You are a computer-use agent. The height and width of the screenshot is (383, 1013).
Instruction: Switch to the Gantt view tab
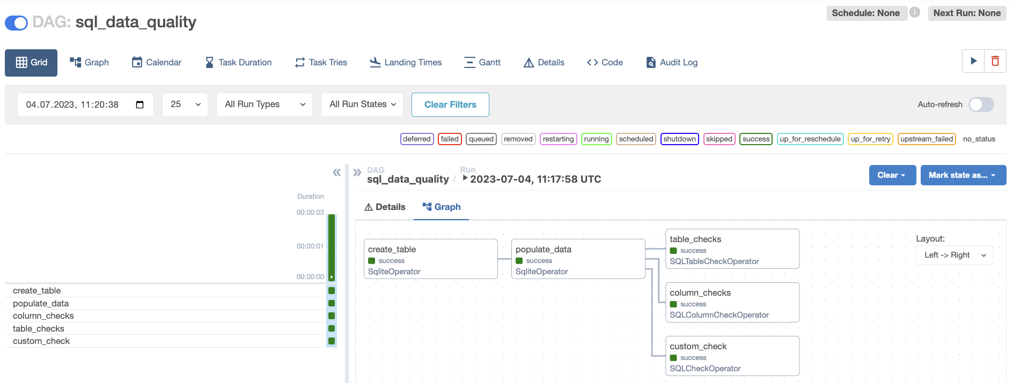point(482,63)
